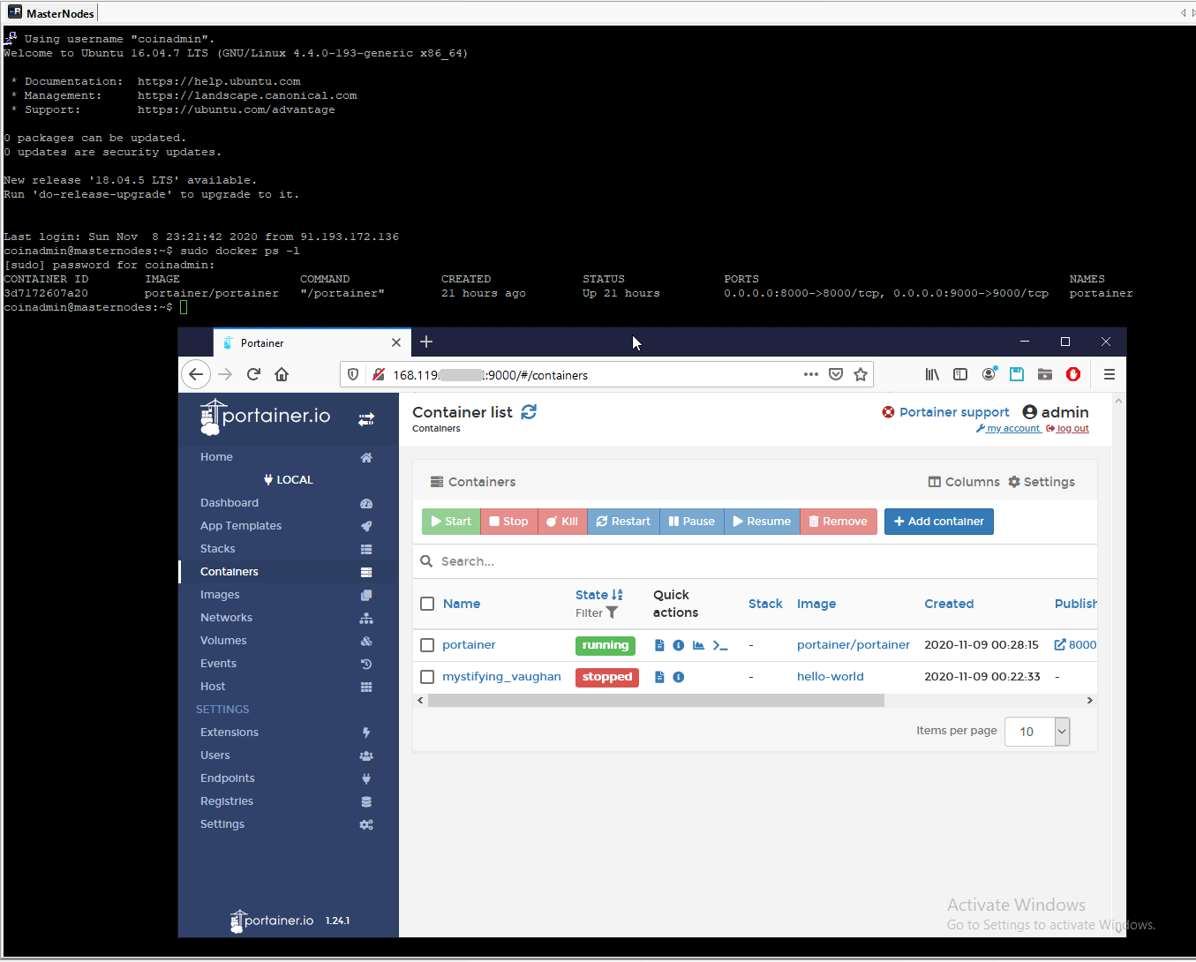Open Host in the sidebar
The height and width of the screenshot is (962, 1196).
(289, 687)
